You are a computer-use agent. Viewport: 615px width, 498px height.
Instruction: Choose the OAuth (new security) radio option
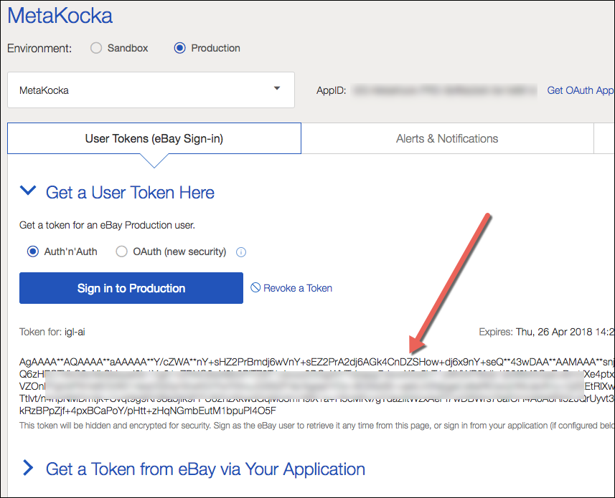[121, 252]
